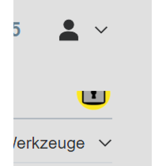The height and width of the screenshot is (166, 166).
Task: Toggle the Werkzeuge menu open with its chevron
Action: click(x=105, y=143)
